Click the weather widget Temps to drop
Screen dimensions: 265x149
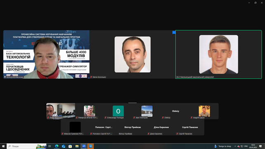pyautogui.click(x=222, y=146)
